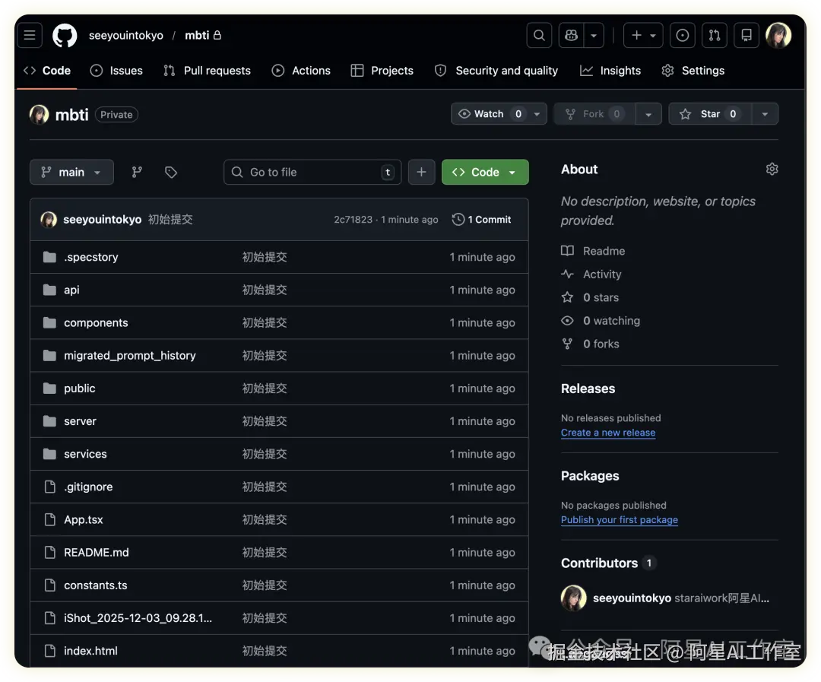821x682 pixels.
Task: Open the search magnifier icon
Action: pyautogui.click(x=539, y=35)
